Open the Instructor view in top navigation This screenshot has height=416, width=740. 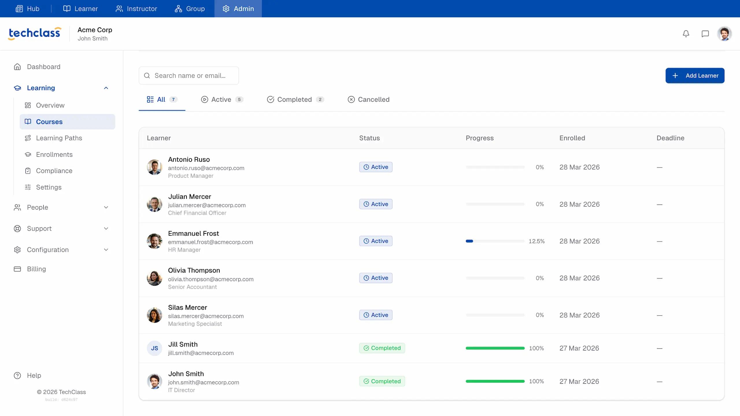(x=136, y=9)
